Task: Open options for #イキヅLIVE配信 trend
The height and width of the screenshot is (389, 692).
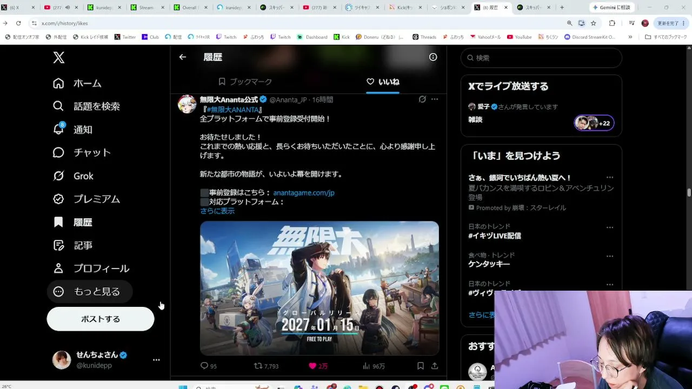Action: (610, 227)
